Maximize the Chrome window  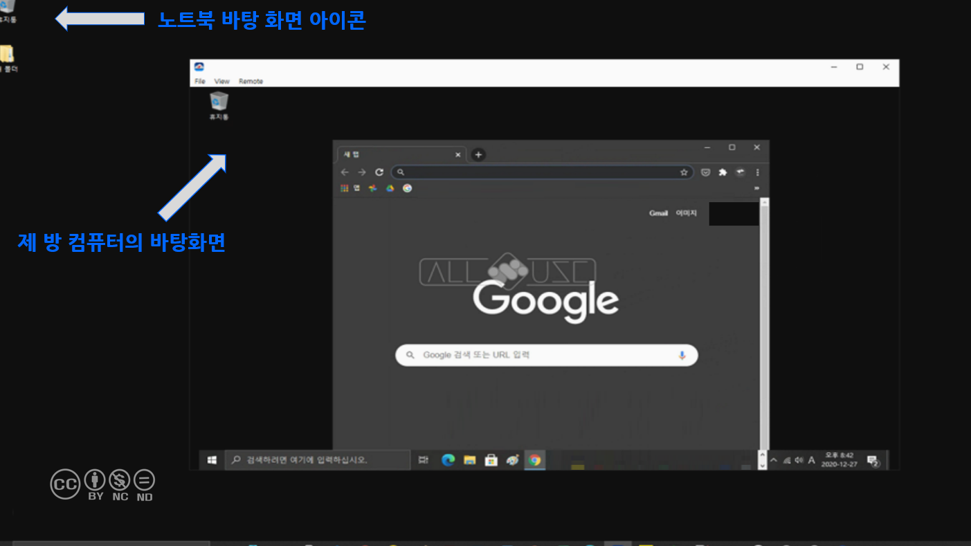[x=732, y=147]
